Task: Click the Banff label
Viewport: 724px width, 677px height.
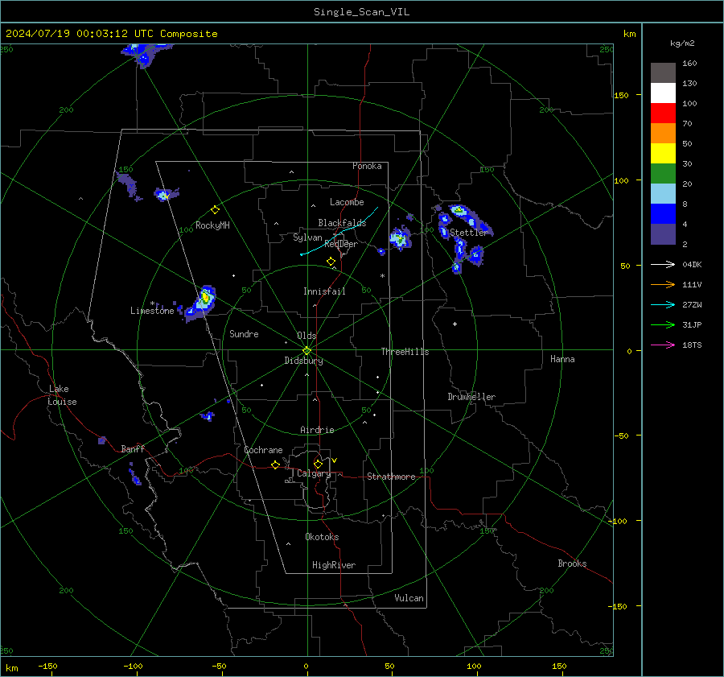Action: coord(133,449)
